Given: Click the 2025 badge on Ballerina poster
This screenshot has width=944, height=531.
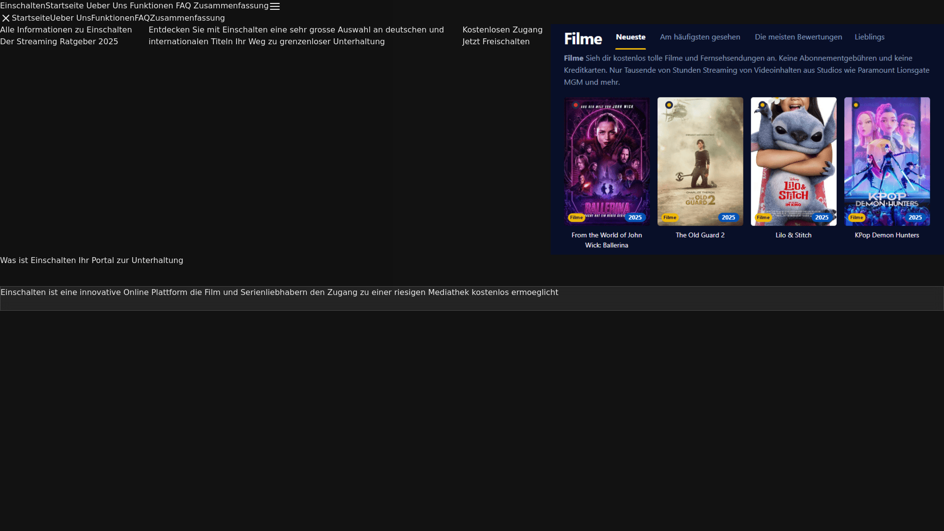Looking at the screenshot, I should point(635,217).
